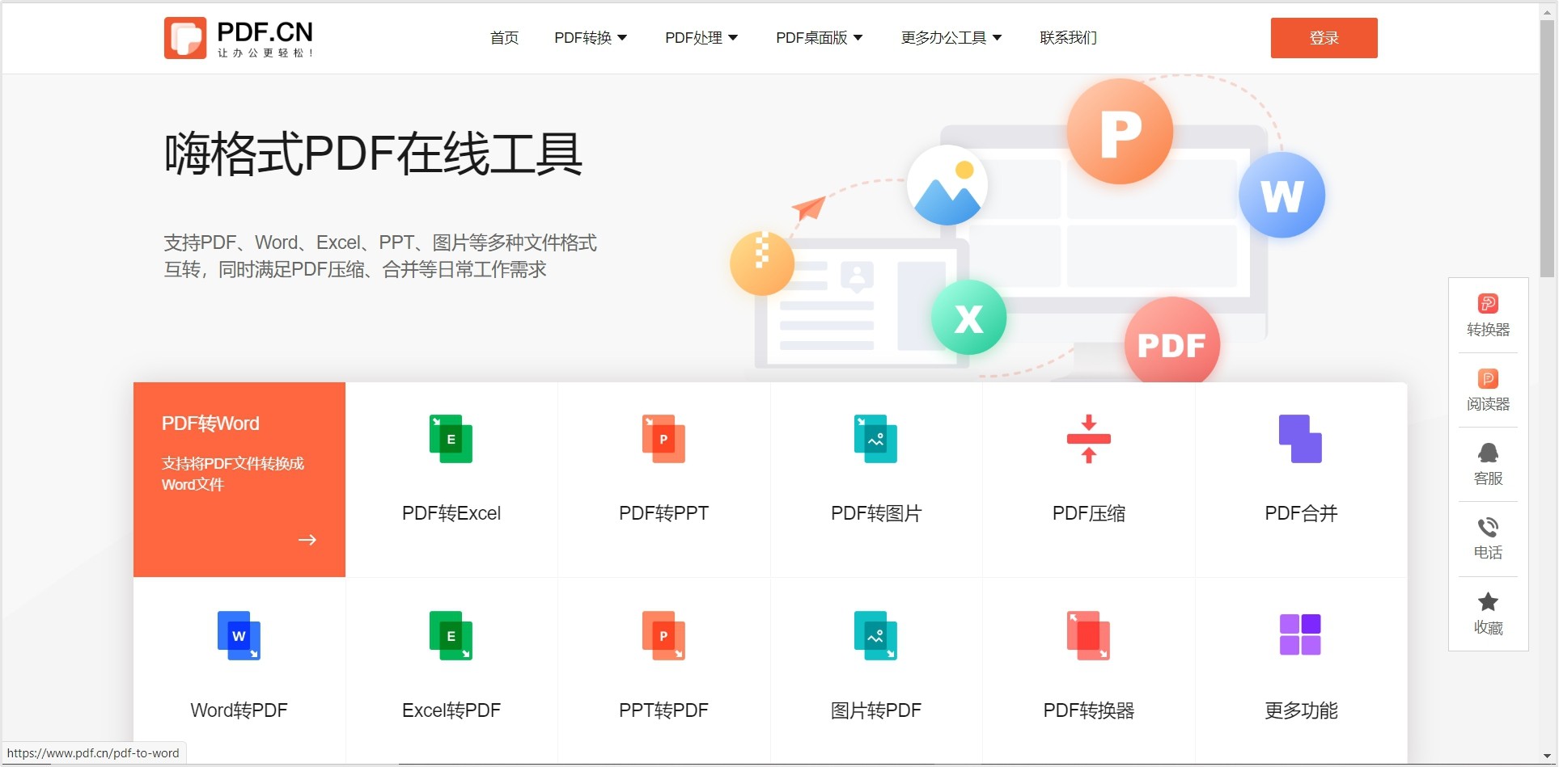1559x767 pixels.
Task: Open the PPT转PDF tool icon
Action: [x=663, y=635]
